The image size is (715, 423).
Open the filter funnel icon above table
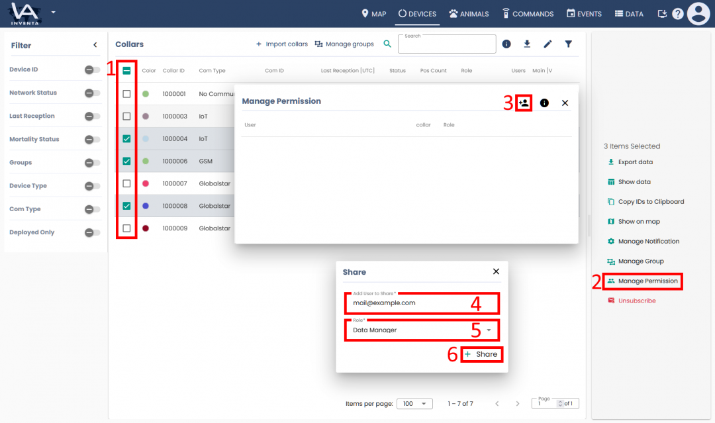[568, 44]
